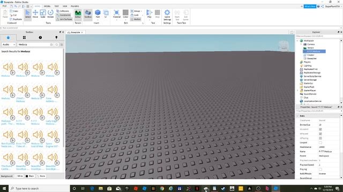Viewport: 343px width, 192px height.
Task: Open Google Chrome from the taskbar
Action: coord(162,188)
